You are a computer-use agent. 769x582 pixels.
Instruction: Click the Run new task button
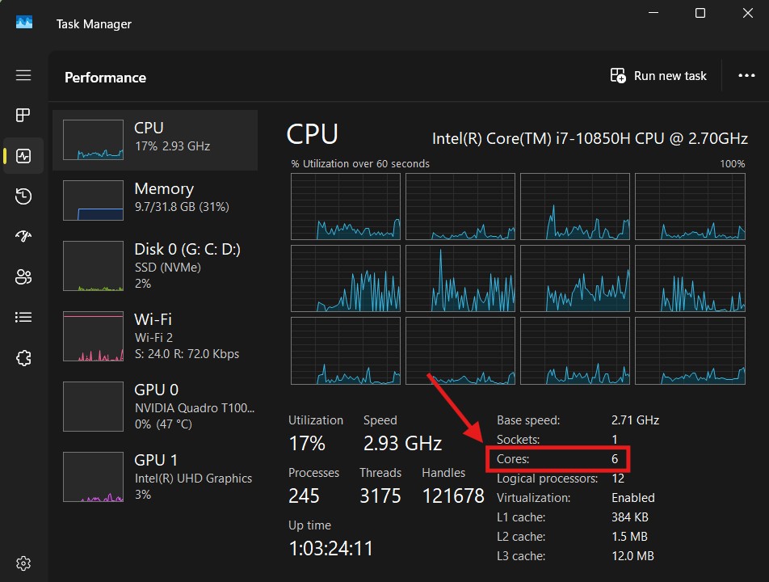click(x=658, y=76)
